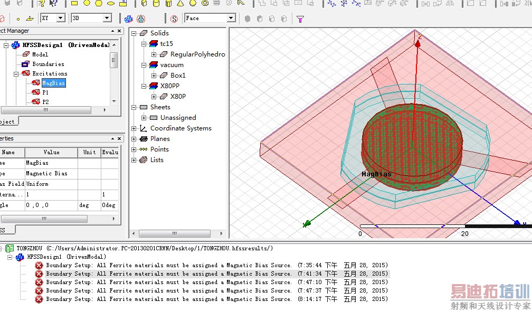This screenshot has height=311, width=532.
Task: Select the Draw Circle tool
Action: 87,3
